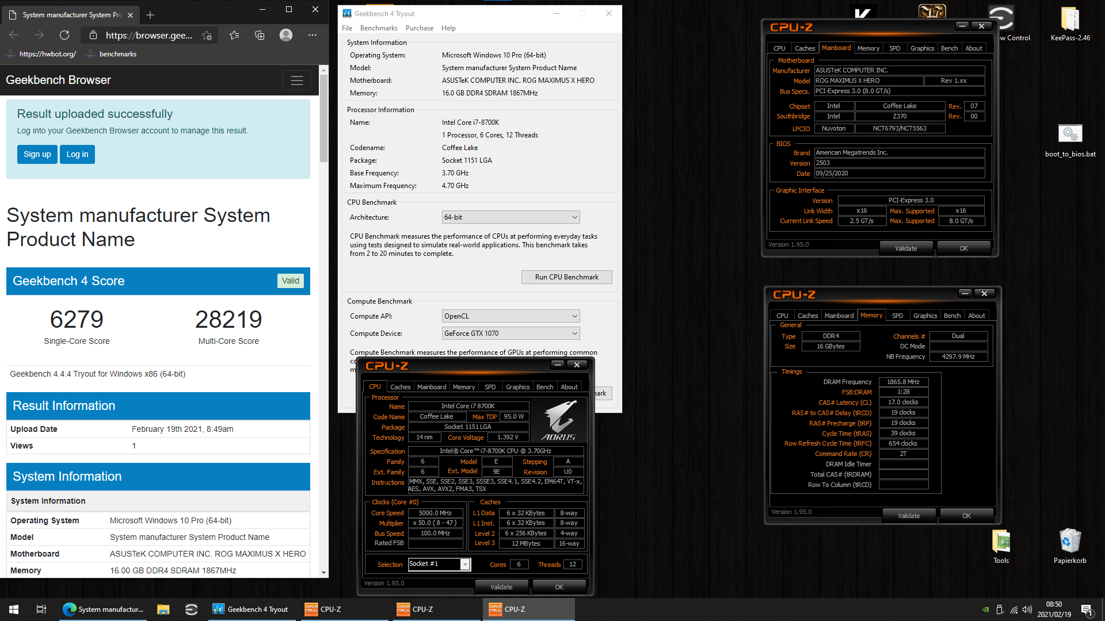Open the Papierkorb recycle bin

[x=1070, y=547]
